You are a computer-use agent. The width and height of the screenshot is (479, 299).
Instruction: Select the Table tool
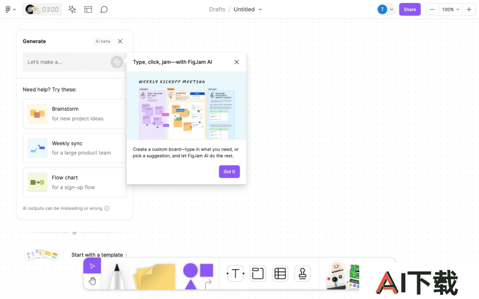pyautogui.click(x=280, y=273)
